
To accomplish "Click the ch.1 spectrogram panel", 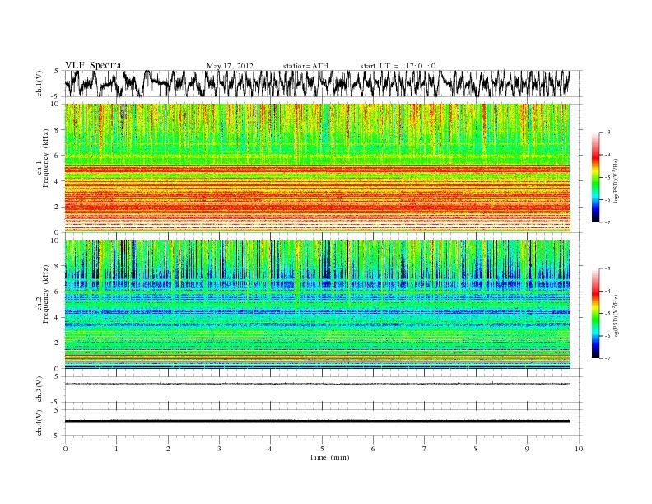I will pos(317,168).
